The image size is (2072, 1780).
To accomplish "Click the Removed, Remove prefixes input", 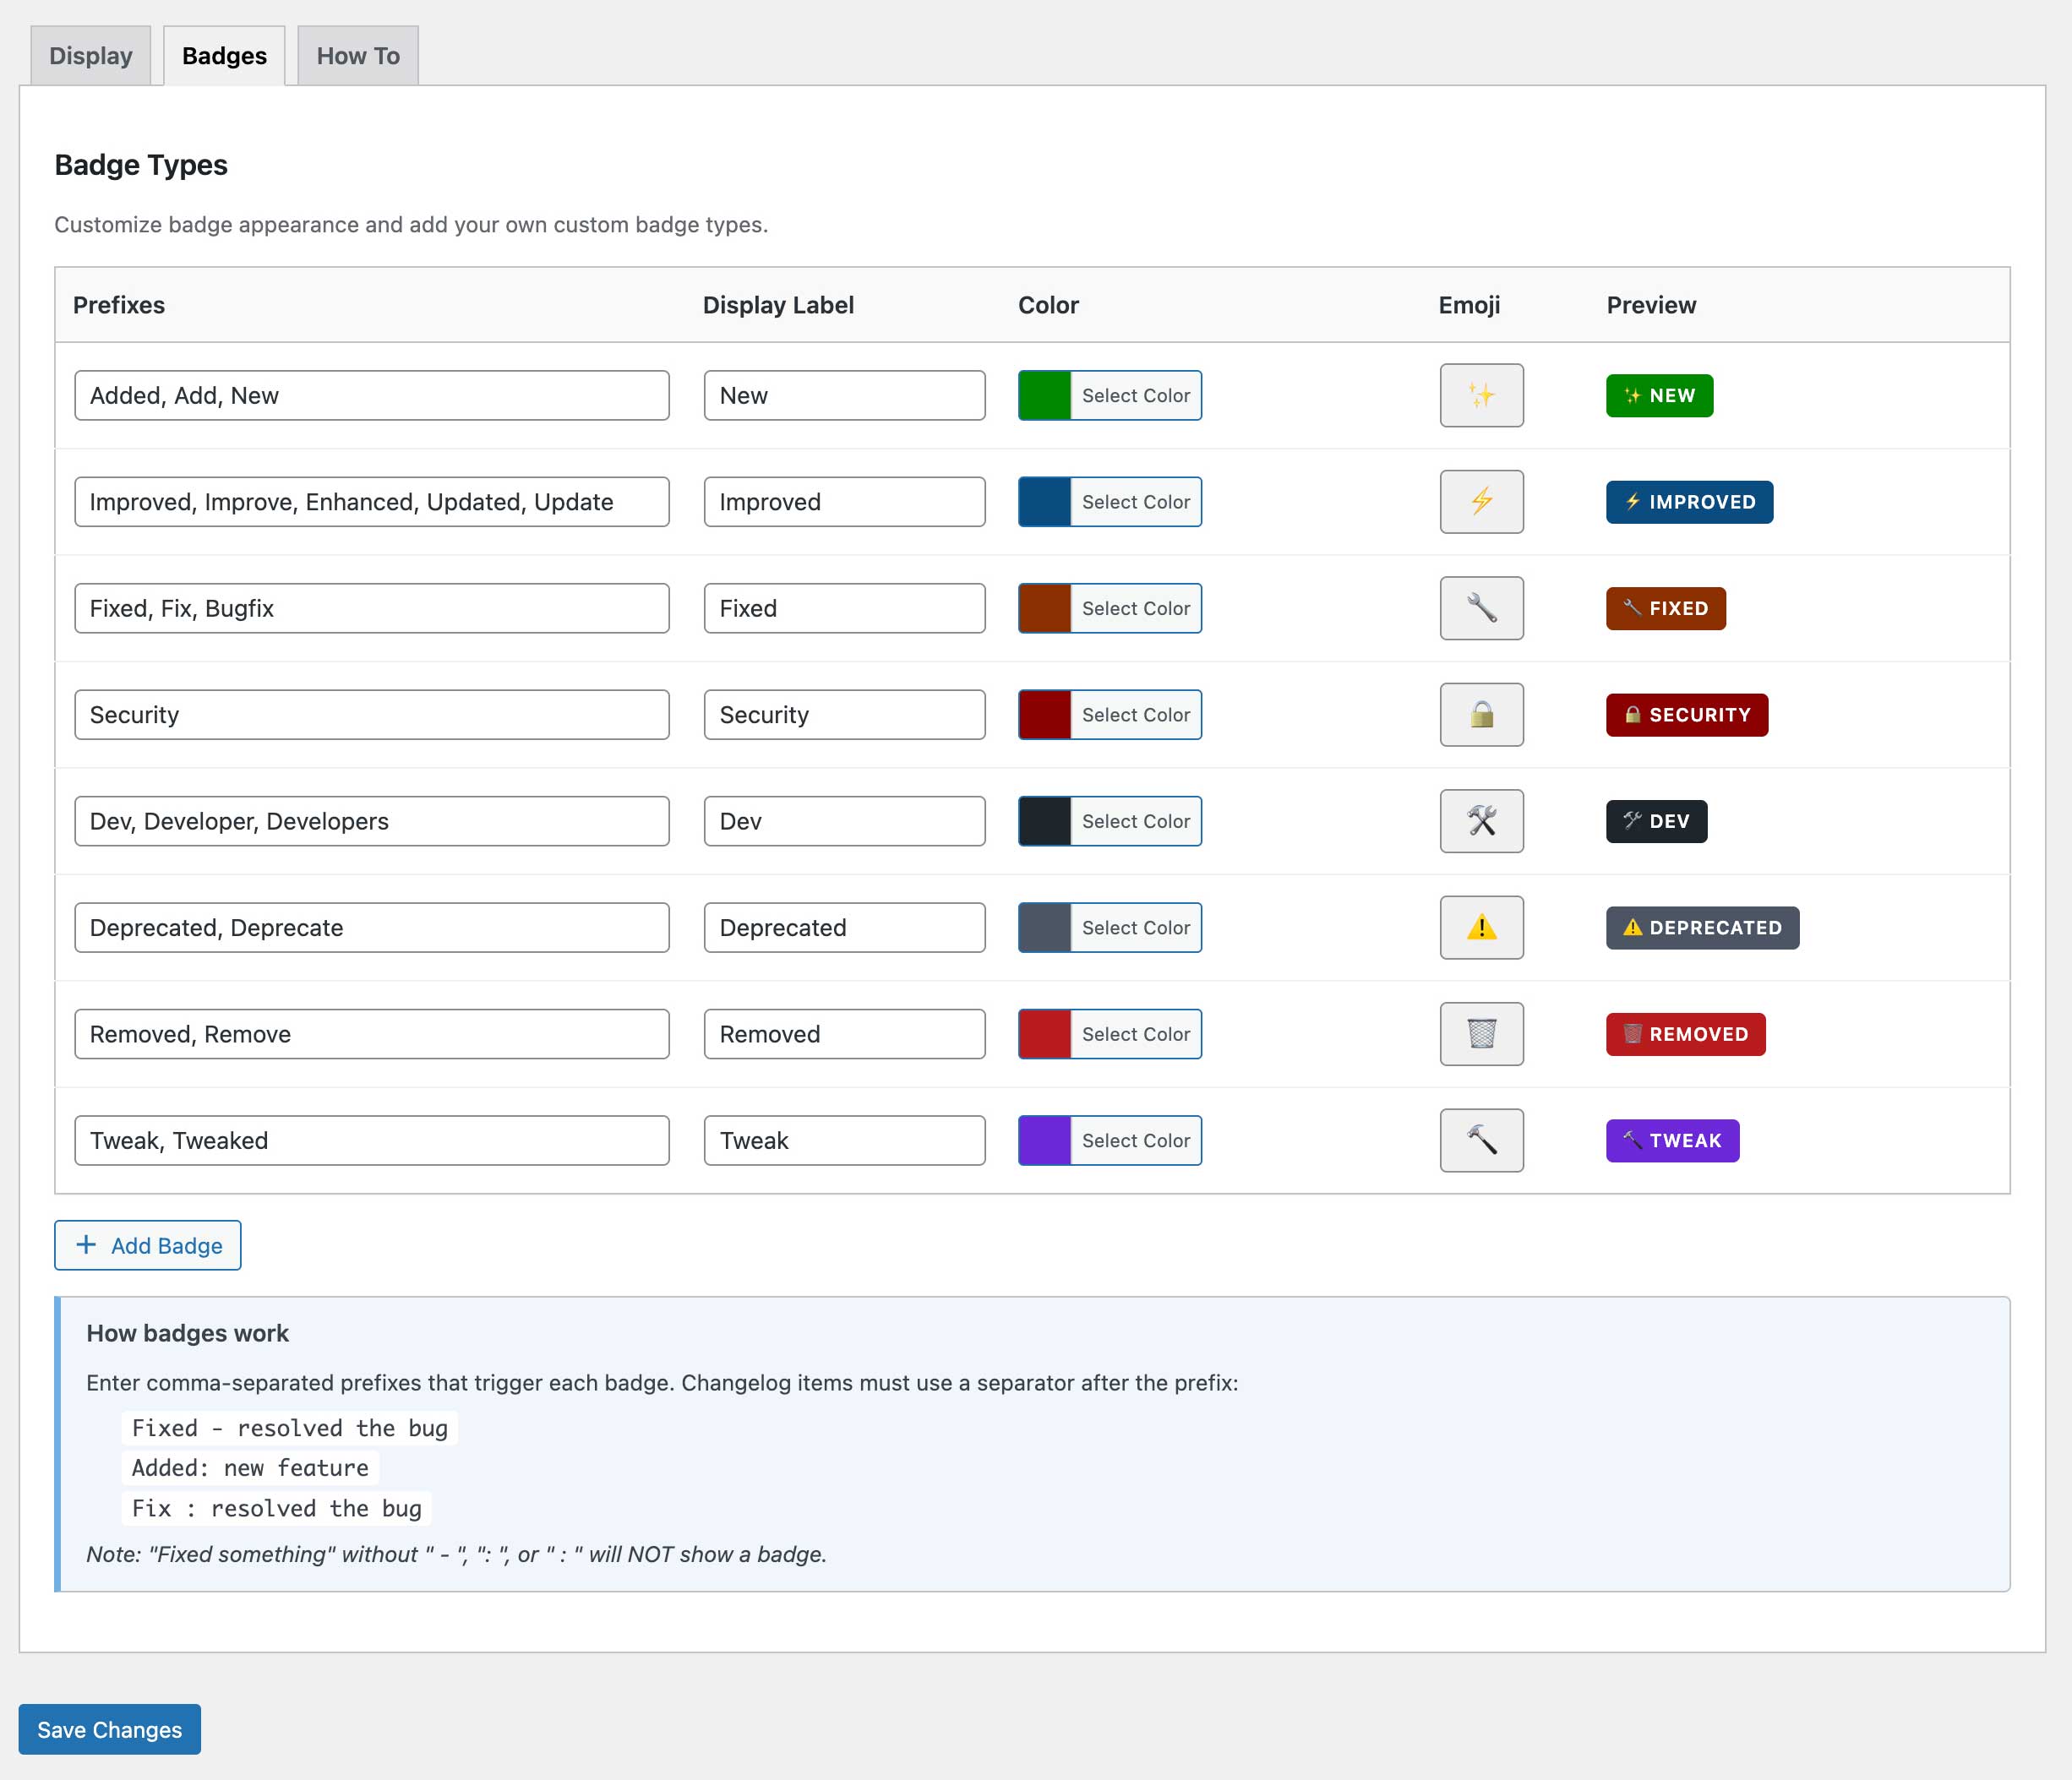I will pos(371,1034).
